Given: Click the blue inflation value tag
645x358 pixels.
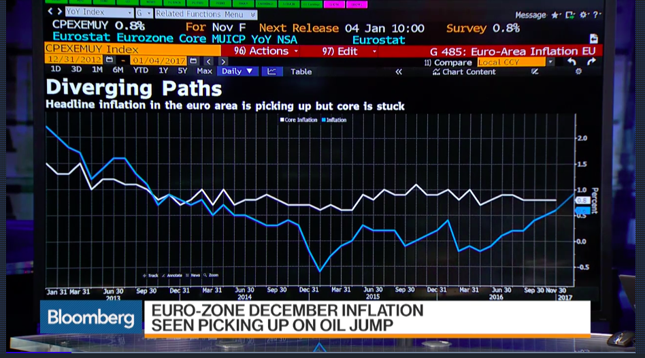Looking at the screenshot, I should click(582, 210).
